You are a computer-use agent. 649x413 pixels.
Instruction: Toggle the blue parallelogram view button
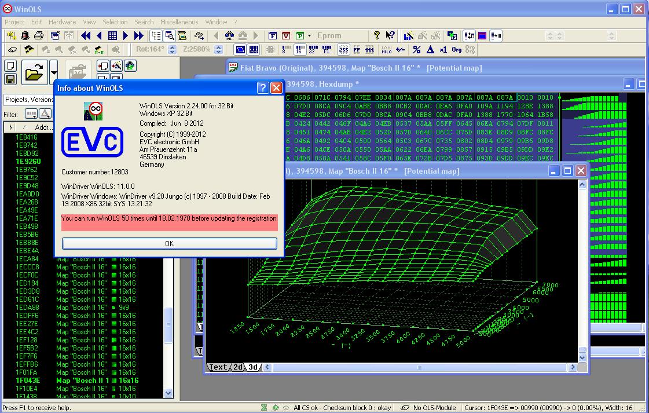click(x=240, y=50)
